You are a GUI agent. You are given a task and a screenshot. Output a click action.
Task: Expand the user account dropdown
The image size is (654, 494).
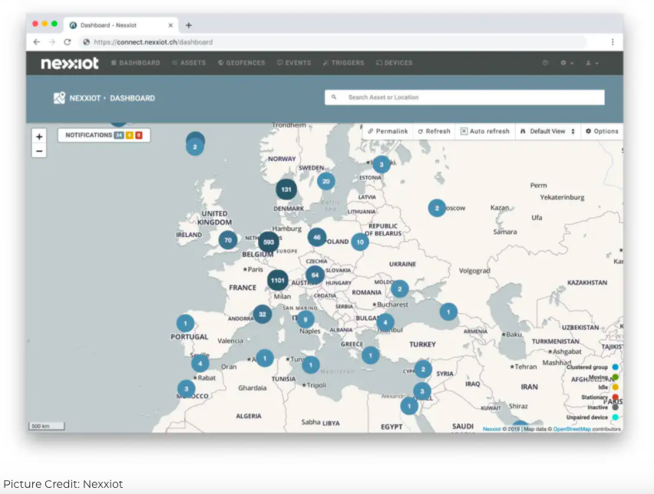point(593,63)
